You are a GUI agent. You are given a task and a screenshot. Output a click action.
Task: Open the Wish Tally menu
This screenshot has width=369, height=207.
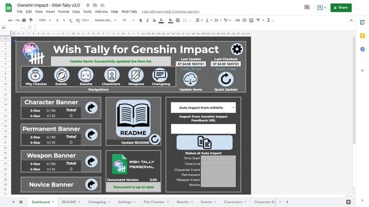129,11
